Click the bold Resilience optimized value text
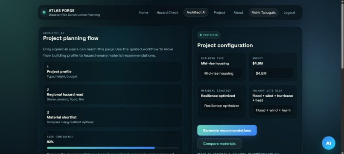 click(x=218, y=96)
